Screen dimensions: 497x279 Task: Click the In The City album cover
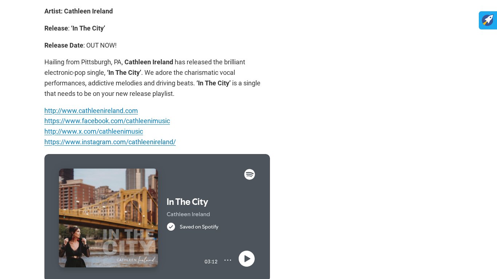click(x=108, y=218)
